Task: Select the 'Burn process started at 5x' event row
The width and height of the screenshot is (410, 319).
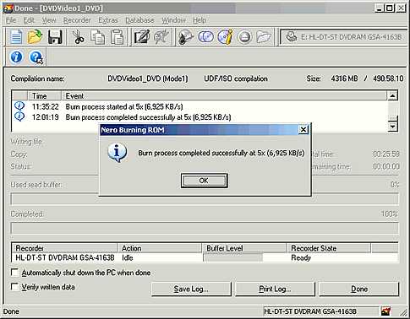Action: (200, 106)
